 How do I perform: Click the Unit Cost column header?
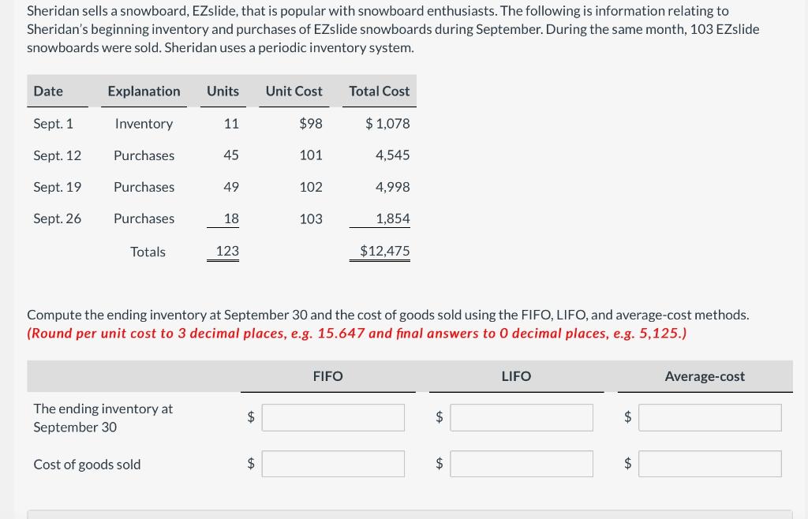pyautogui.click(x=294, y=91)
